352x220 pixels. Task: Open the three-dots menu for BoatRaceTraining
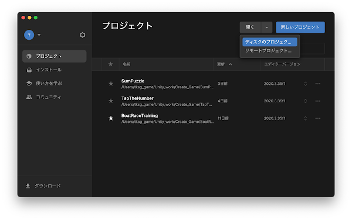[317, 118]
